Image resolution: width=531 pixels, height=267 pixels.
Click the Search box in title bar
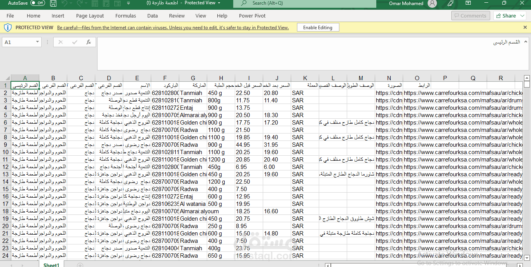click(305, 3)
